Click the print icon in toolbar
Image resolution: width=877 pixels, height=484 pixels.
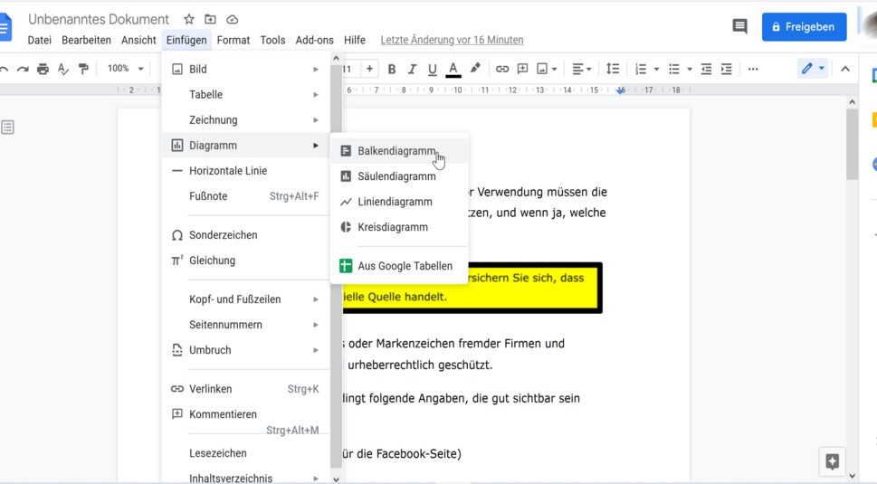point(43,69)
